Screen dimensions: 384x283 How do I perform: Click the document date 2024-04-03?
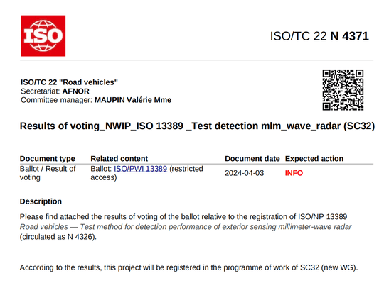pos(245,173)
